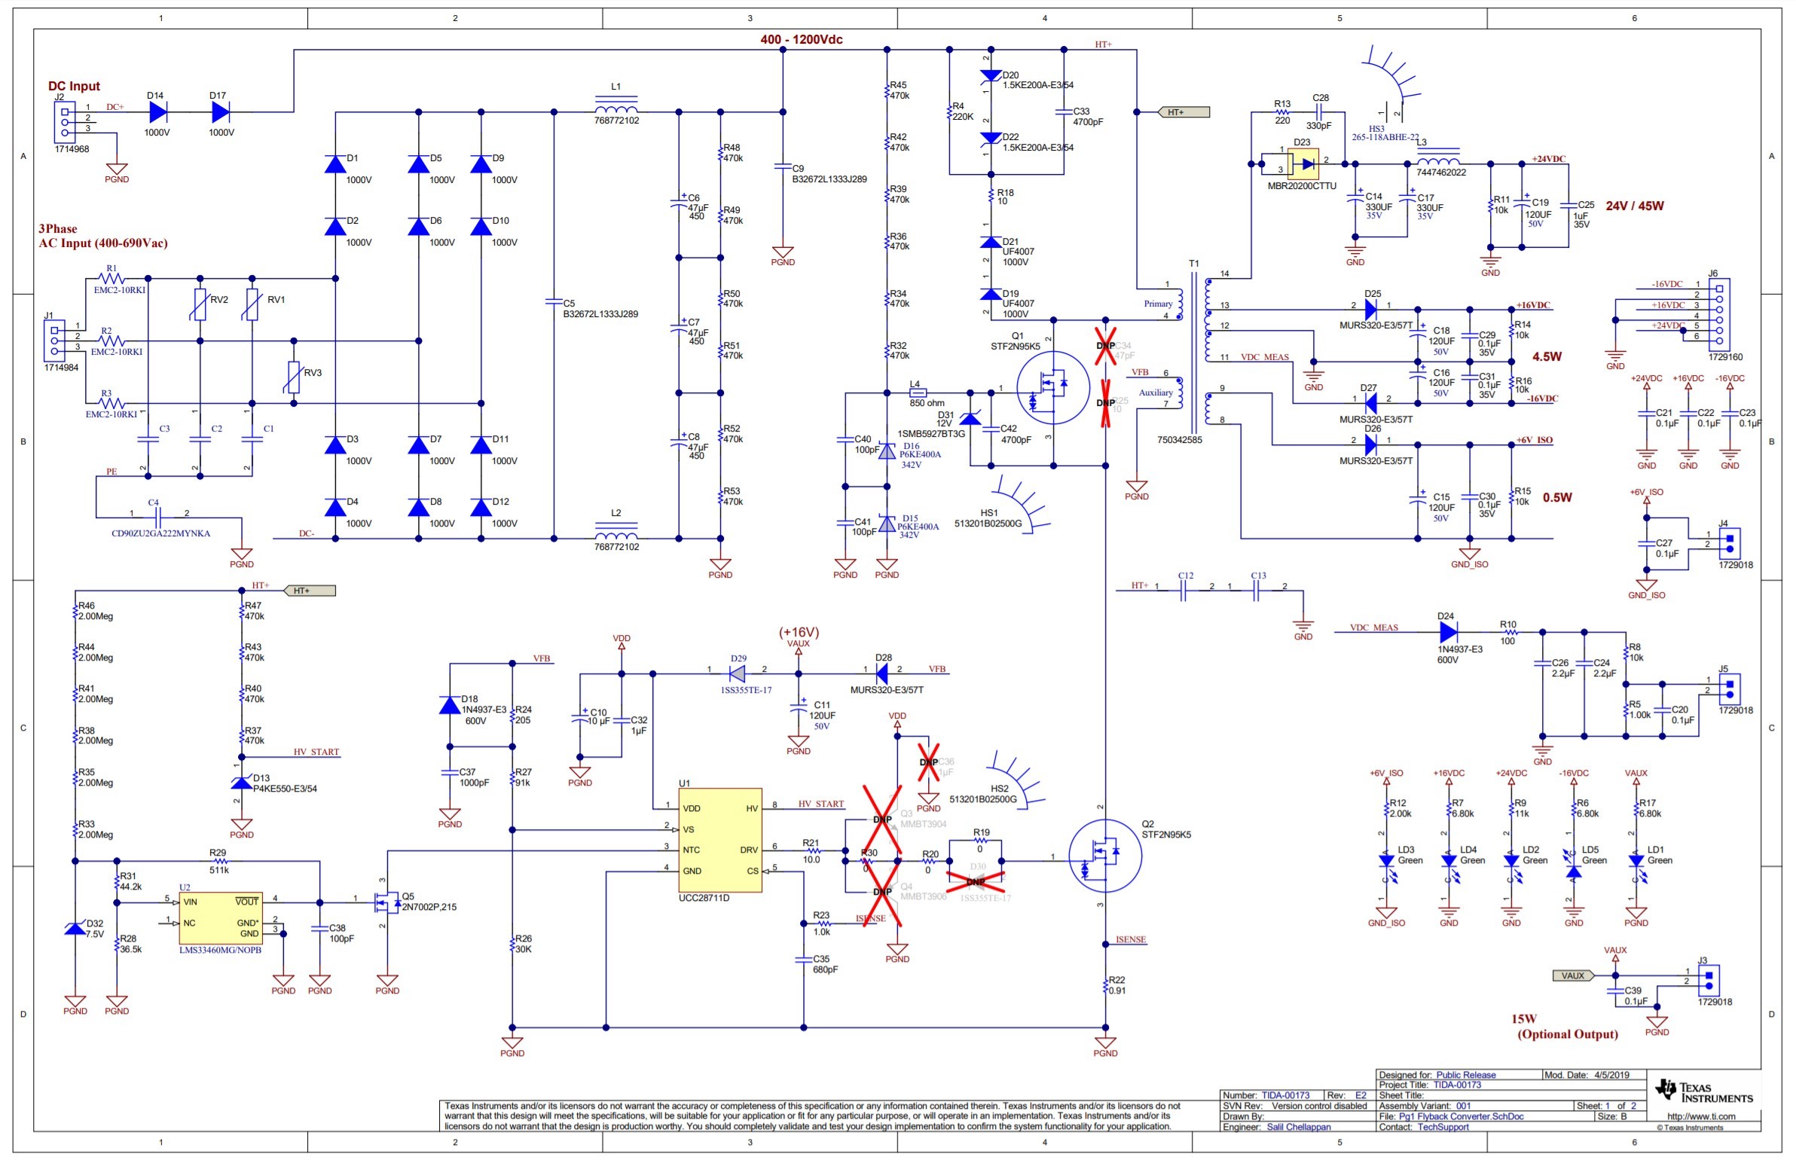Image resolution: width=1796 pixels, height=1160 pixels.
Task: Select the D20 1.5KE200A TVS diode
Action: (x=990, y=75)
